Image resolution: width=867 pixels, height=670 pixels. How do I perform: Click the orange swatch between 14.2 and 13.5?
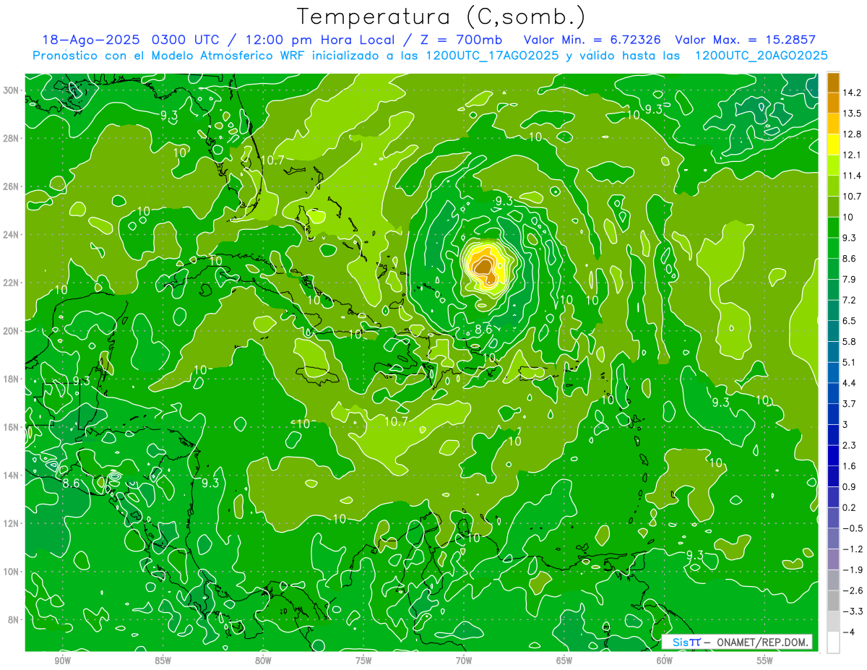[833, 103]
